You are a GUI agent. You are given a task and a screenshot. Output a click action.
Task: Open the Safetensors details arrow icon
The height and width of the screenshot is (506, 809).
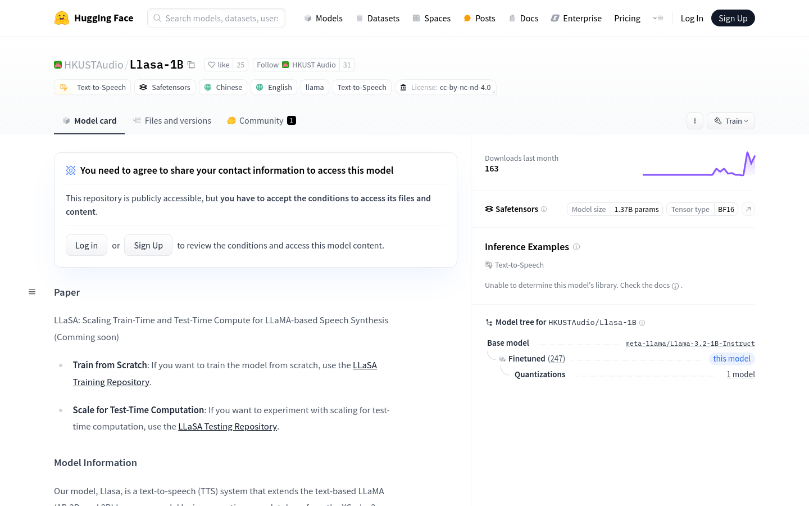click(748, 209)
